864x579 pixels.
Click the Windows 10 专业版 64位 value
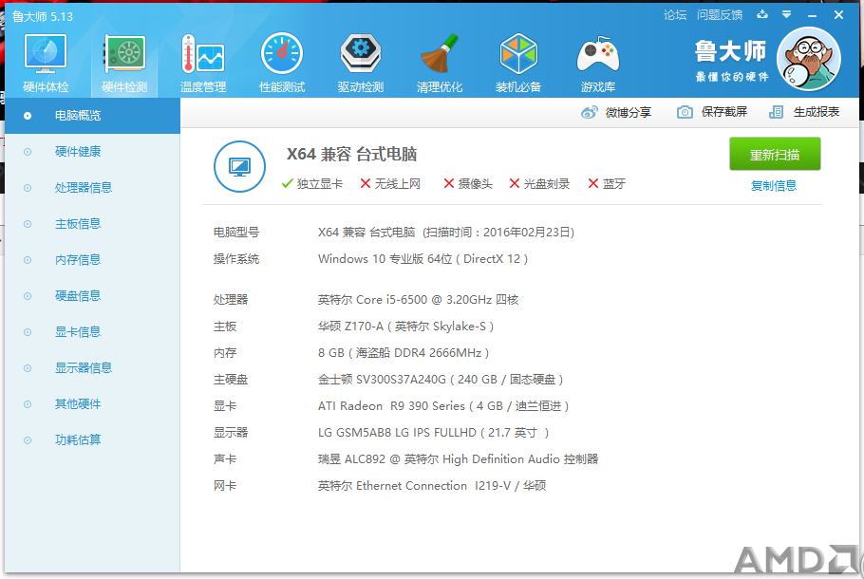(423, 259)
